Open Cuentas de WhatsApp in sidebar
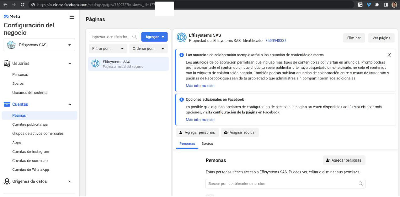This screenshot has width=400, height=197. [31, 170]
